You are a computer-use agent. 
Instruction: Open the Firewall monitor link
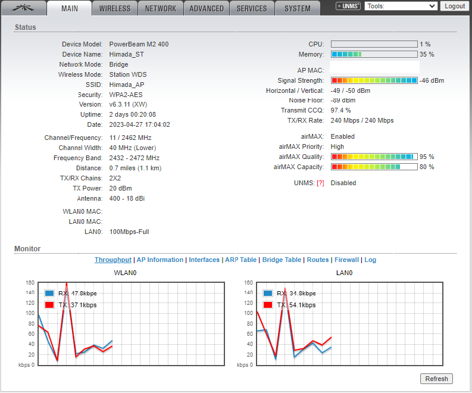point(346,260)
